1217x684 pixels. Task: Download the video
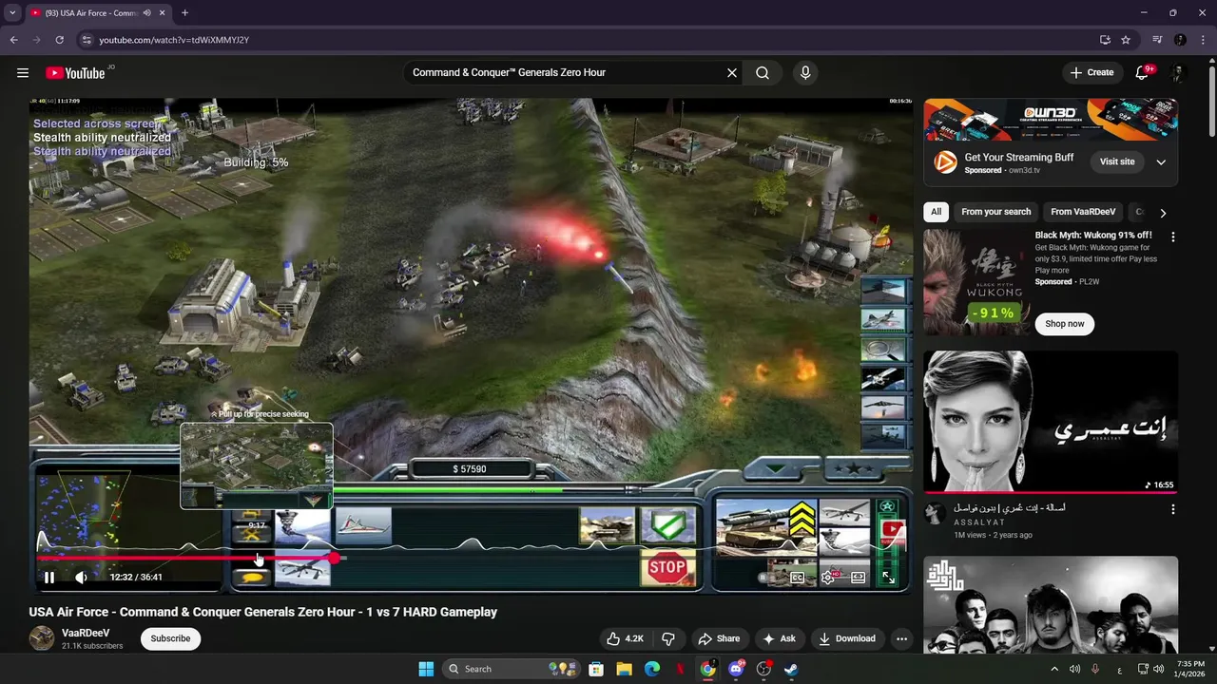[x=846, y=638]
